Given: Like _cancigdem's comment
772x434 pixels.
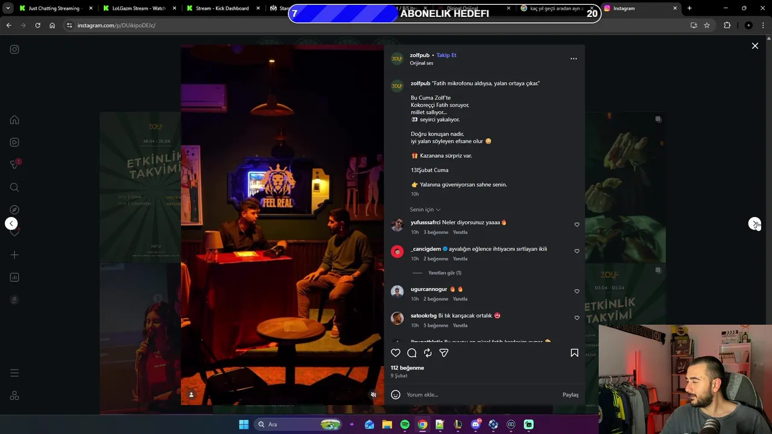Looking at the screenshot, I should pos(577,251).
